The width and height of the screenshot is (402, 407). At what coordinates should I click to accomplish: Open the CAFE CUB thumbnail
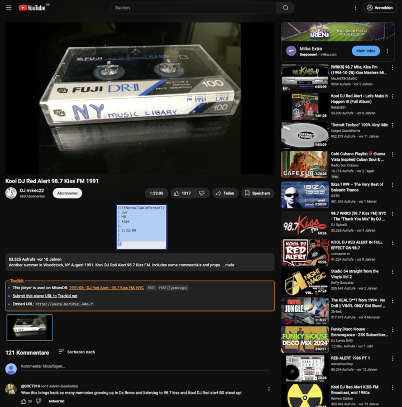point(305,164)
